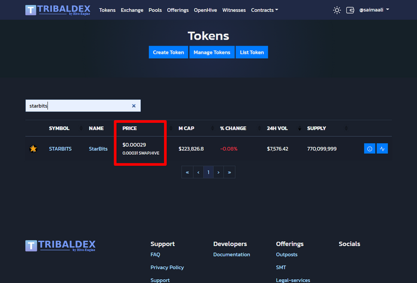Toggle the light/dark theme sun icon
Screen dimensions: 417x283
[x=337, y=10]
